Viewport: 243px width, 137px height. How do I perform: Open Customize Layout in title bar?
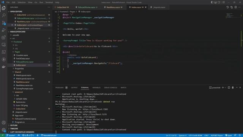(x=224, y=2)
